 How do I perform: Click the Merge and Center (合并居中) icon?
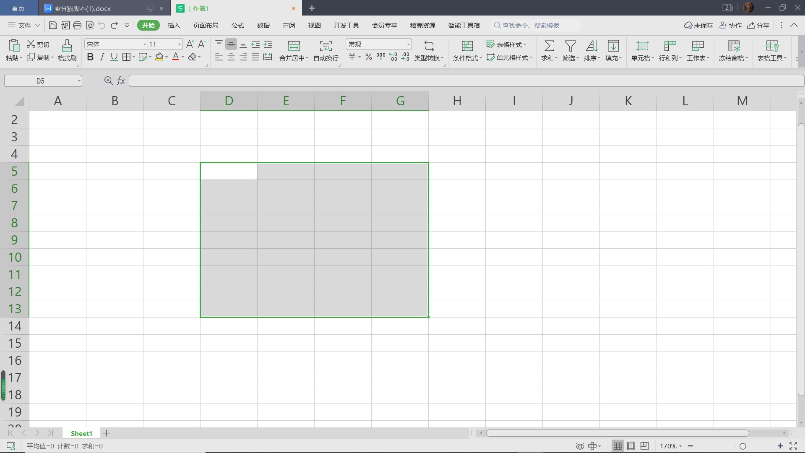(294, 46)
